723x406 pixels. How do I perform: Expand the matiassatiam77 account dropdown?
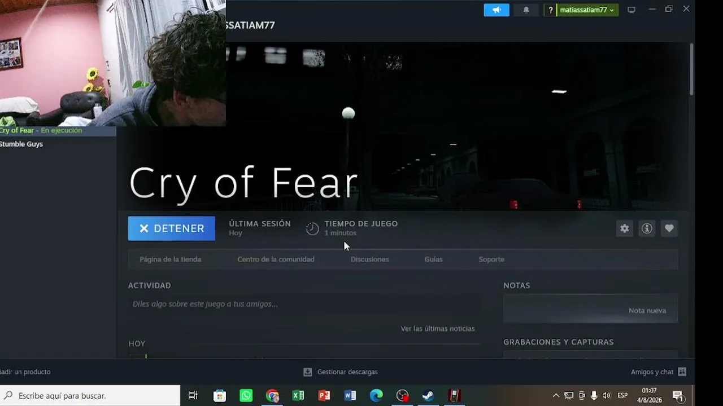tap(587, 10)
